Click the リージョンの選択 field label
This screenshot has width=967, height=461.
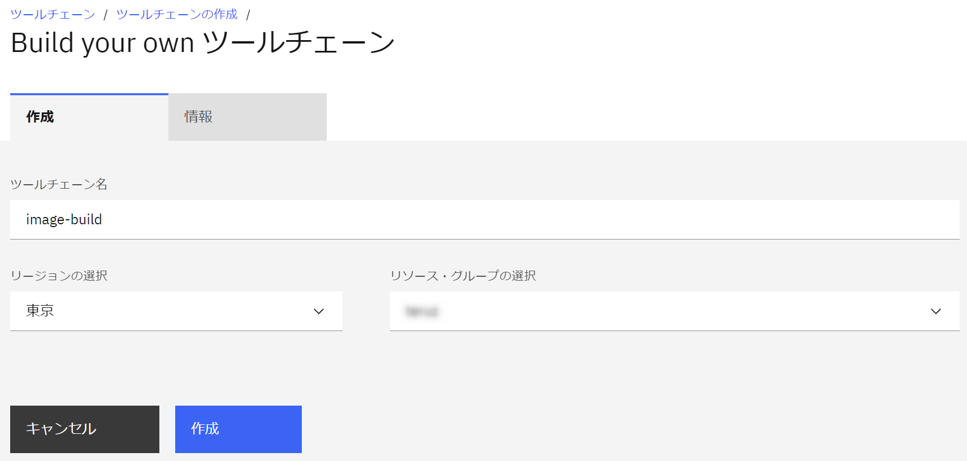[59, 276]
